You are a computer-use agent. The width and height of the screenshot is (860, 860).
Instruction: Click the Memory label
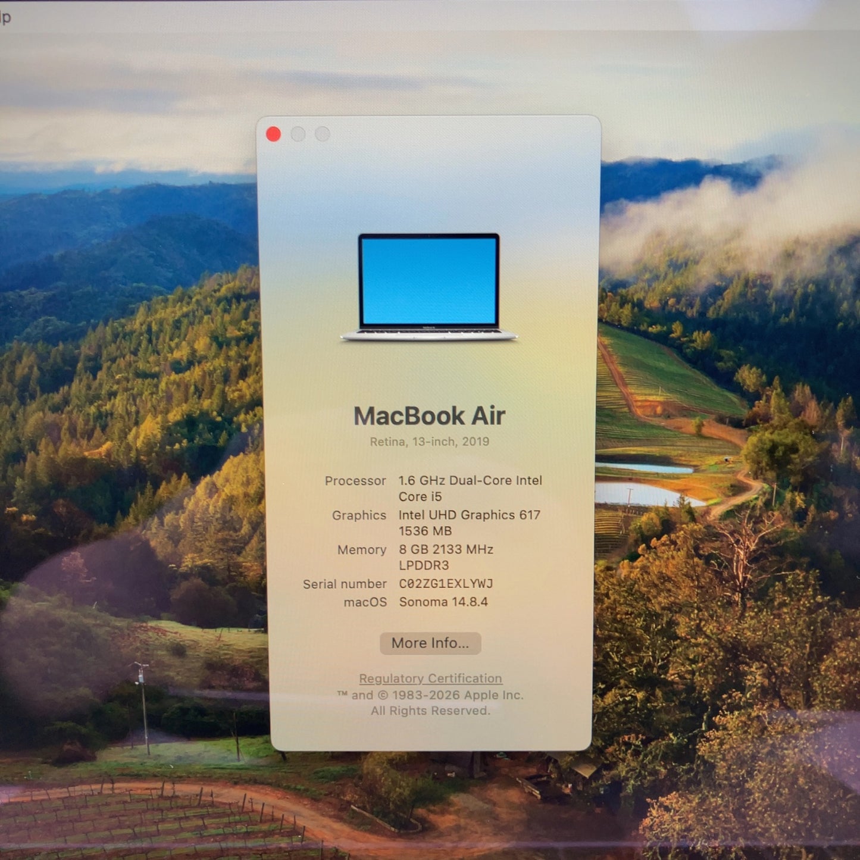pyautogui.click(x=362, y=550)
